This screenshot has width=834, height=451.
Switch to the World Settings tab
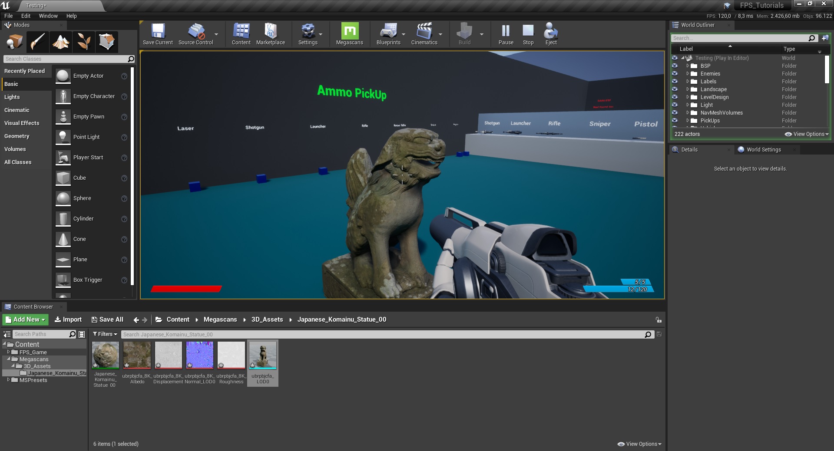pyautogui.click(x=763, y=150)
